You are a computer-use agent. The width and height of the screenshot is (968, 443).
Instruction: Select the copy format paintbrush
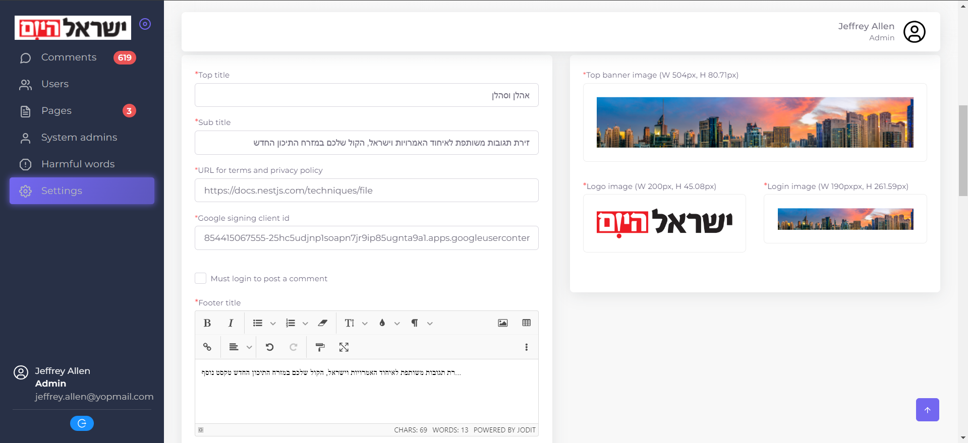click(320, 347)
